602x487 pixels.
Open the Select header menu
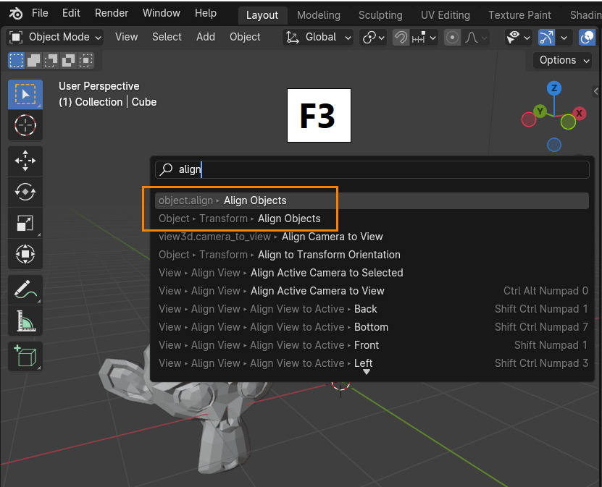click(167, 37)
